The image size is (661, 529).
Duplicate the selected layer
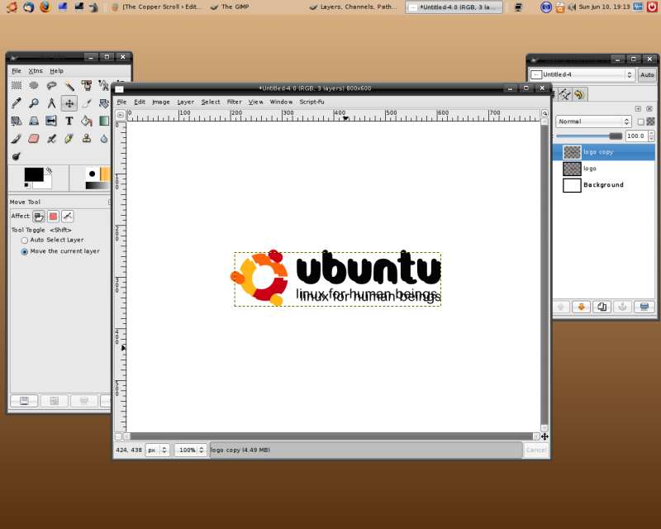click(x=602, y=307)
